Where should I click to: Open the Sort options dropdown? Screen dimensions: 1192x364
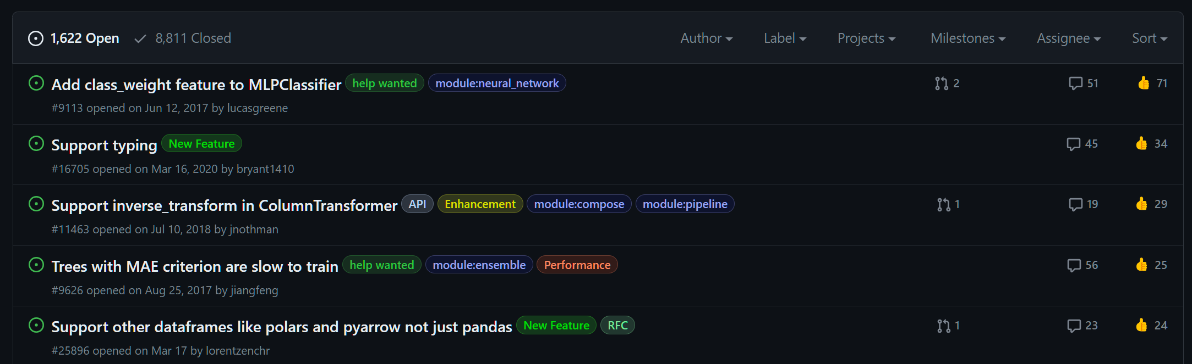click(1149, 38)
